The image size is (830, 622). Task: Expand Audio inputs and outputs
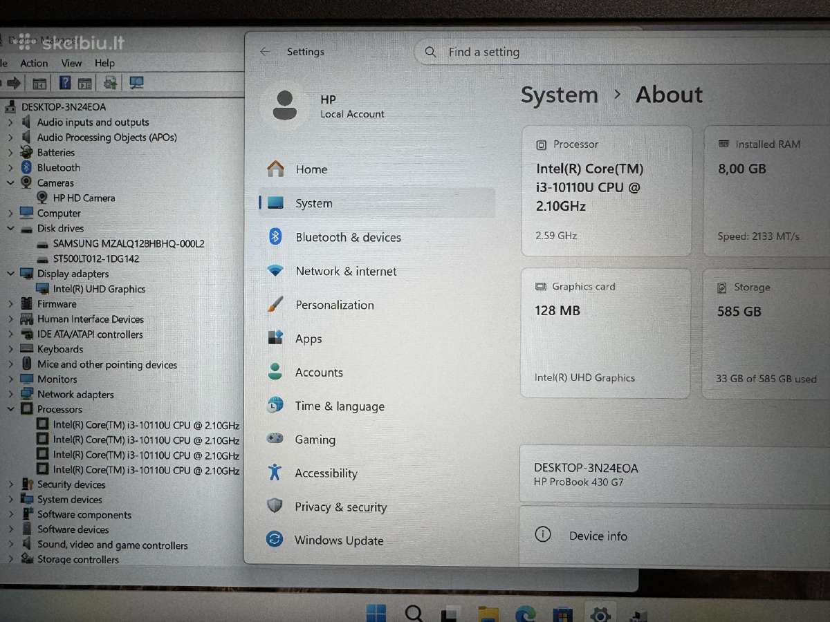click(11, 122)
